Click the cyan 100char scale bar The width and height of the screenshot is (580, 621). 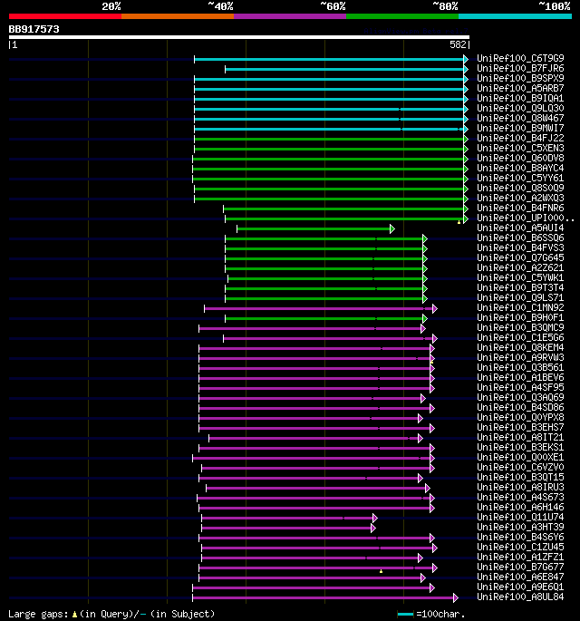[405, 615]
